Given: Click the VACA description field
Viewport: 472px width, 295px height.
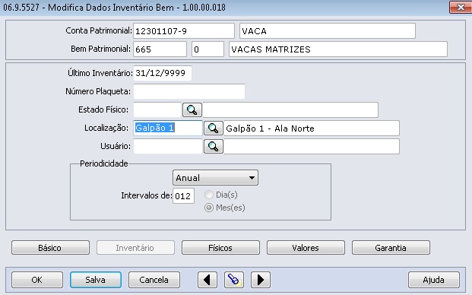Looking at the screenshot, I should tap(328, 30).
